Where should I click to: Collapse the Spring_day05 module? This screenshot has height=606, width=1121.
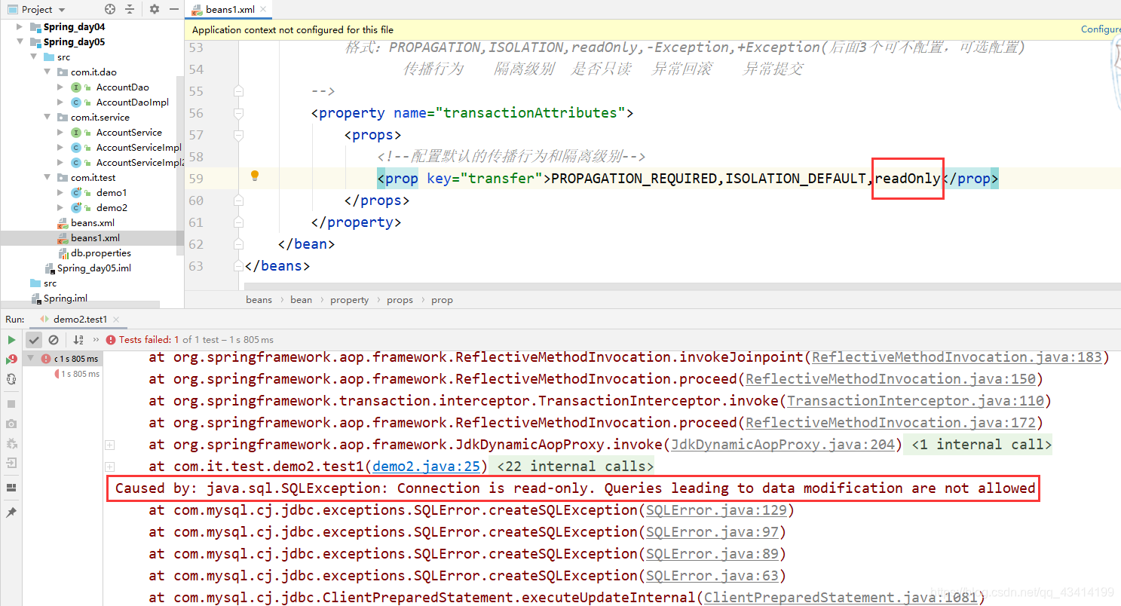coord(20,41)
